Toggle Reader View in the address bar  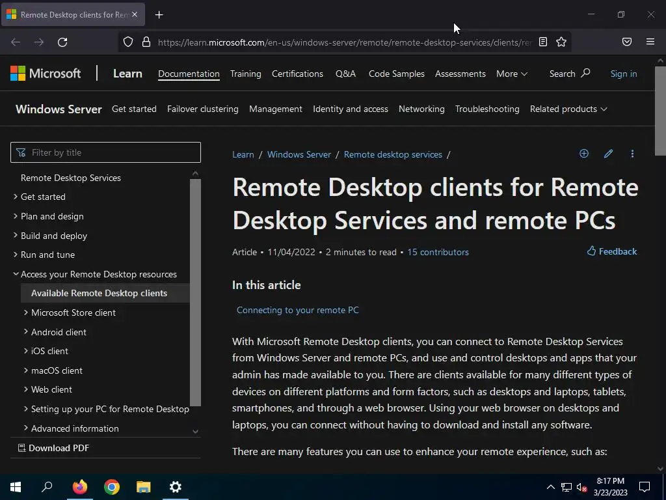pyautogui.click(x=543, y=42)
